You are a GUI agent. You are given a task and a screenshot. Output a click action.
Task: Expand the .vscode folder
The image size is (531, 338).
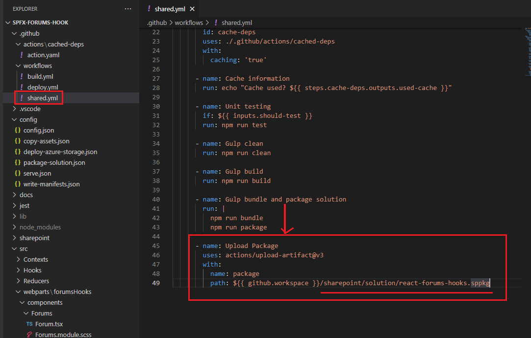(x=29, y=109)
